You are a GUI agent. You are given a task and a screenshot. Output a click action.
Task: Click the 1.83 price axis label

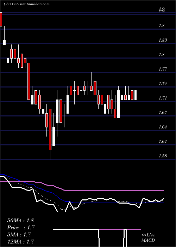tap(163, 40)
